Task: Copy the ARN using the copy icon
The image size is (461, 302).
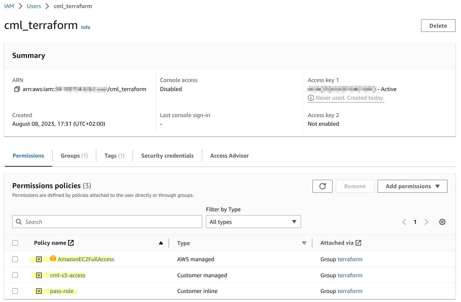Action: coord(17,89)
